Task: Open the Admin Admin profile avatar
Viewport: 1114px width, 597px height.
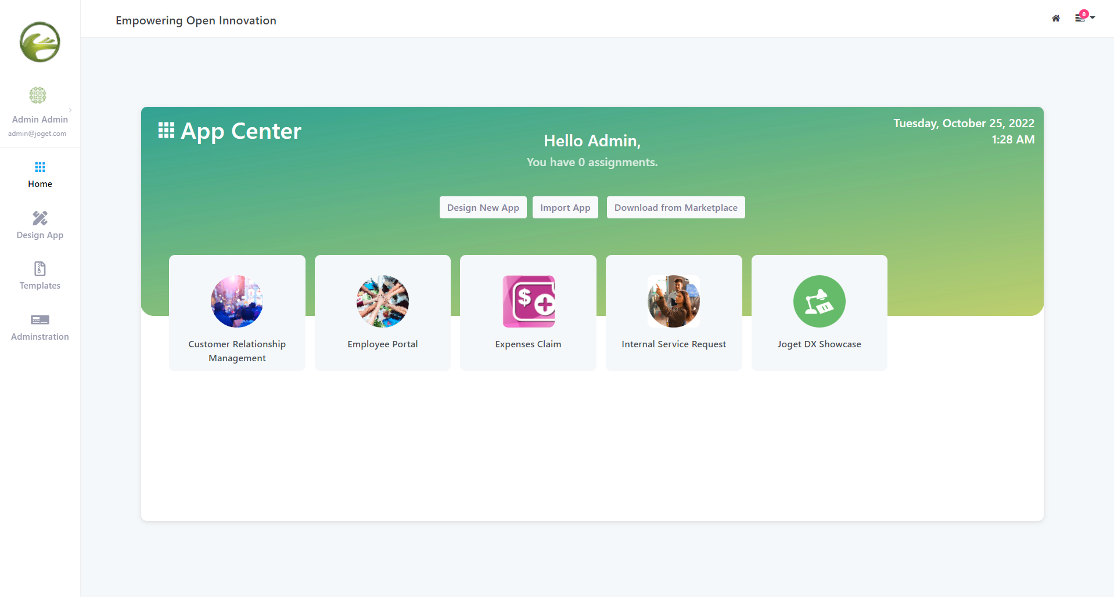Action: [38, 95]
